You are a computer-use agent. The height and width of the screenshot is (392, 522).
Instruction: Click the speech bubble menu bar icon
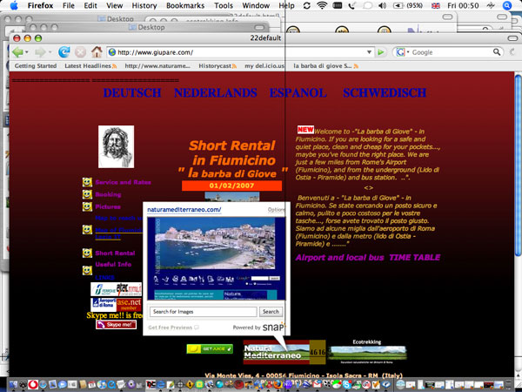[367, 5]
